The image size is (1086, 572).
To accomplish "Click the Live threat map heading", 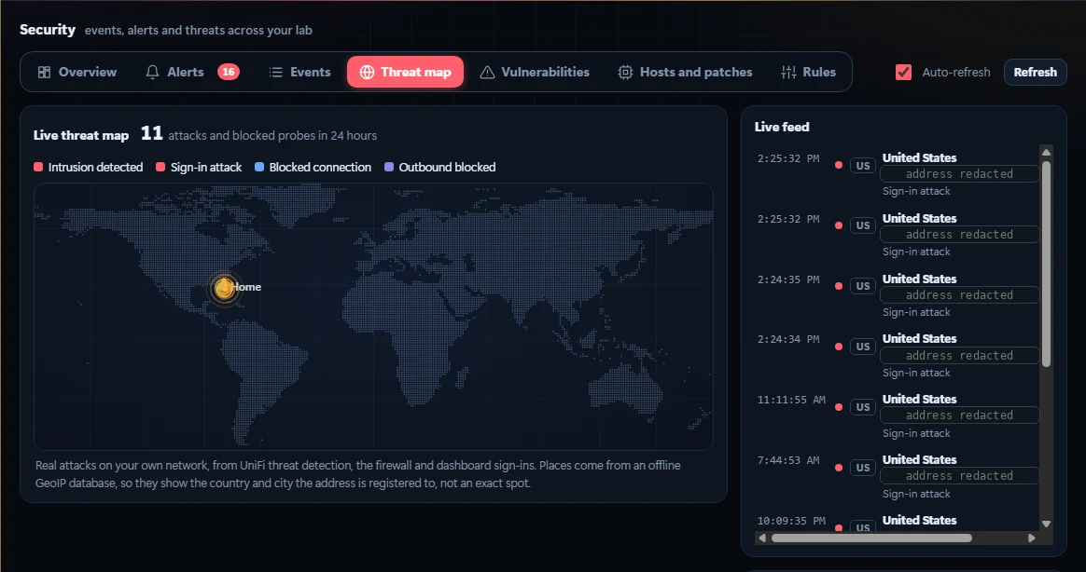I will [81, 136].
